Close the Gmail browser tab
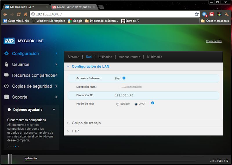Screen dimensions: 232x165 [94, 7]
